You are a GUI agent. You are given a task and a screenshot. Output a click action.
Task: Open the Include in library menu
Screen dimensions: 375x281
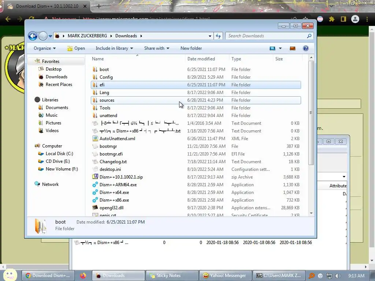pos(114,48)
